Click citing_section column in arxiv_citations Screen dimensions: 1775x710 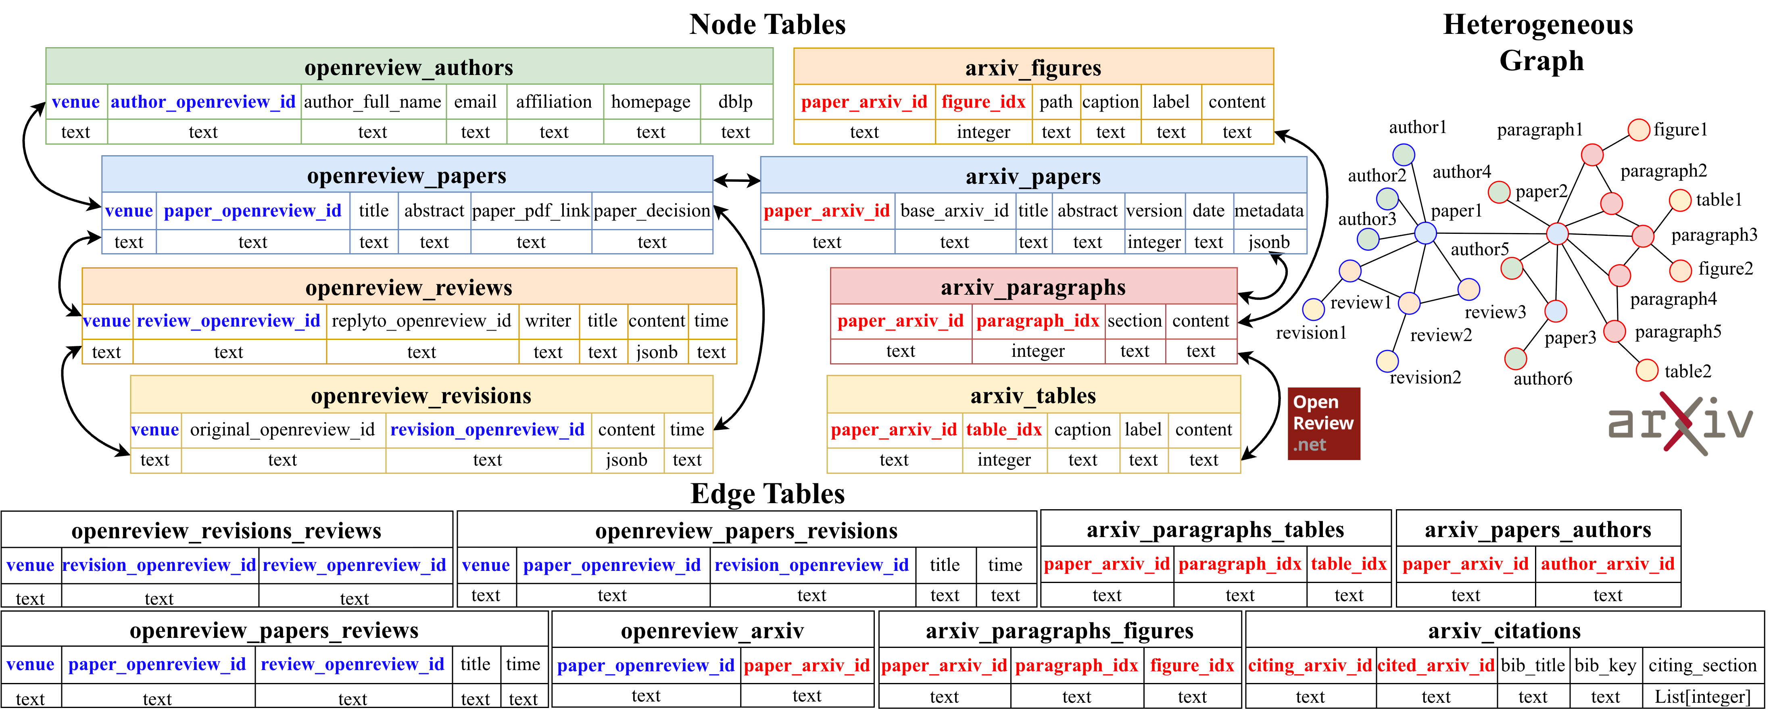[1702, 665]
